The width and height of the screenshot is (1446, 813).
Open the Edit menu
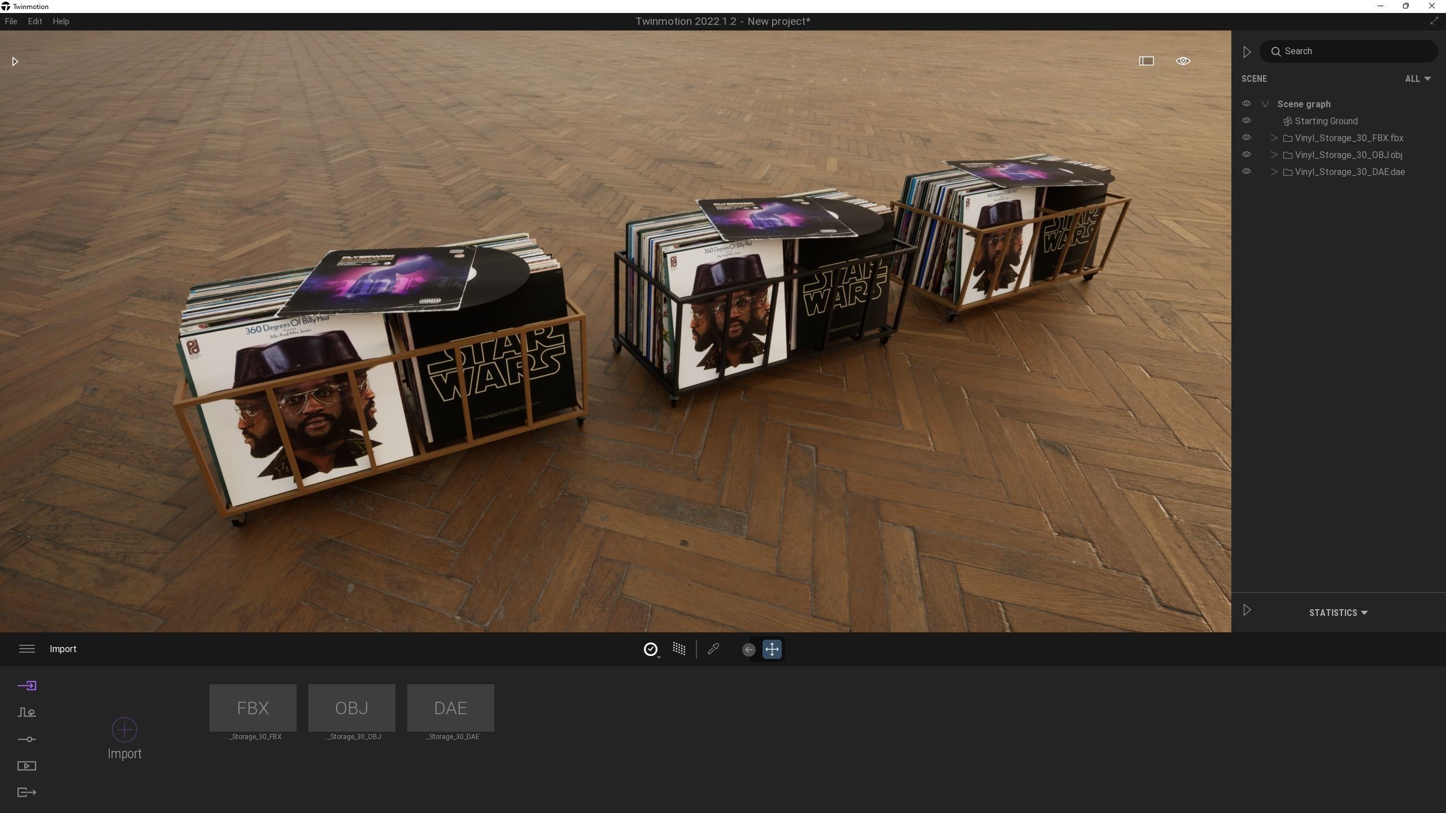[35, 21]
